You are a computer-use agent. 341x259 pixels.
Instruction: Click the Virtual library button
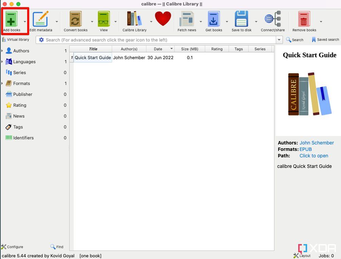(x=16, y=40)
